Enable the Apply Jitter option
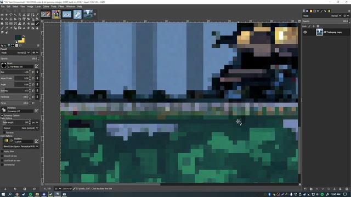Image resolution: width=351 pixels, height=197 pixels. tap(2, 152)
